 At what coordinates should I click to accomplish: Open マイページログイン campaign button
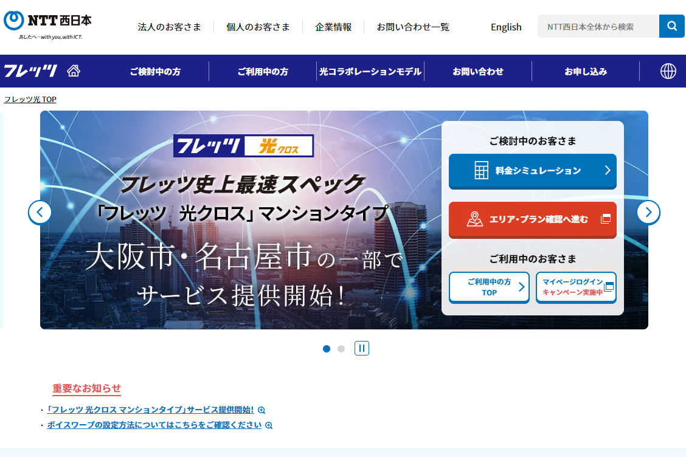tap(575, 286)
